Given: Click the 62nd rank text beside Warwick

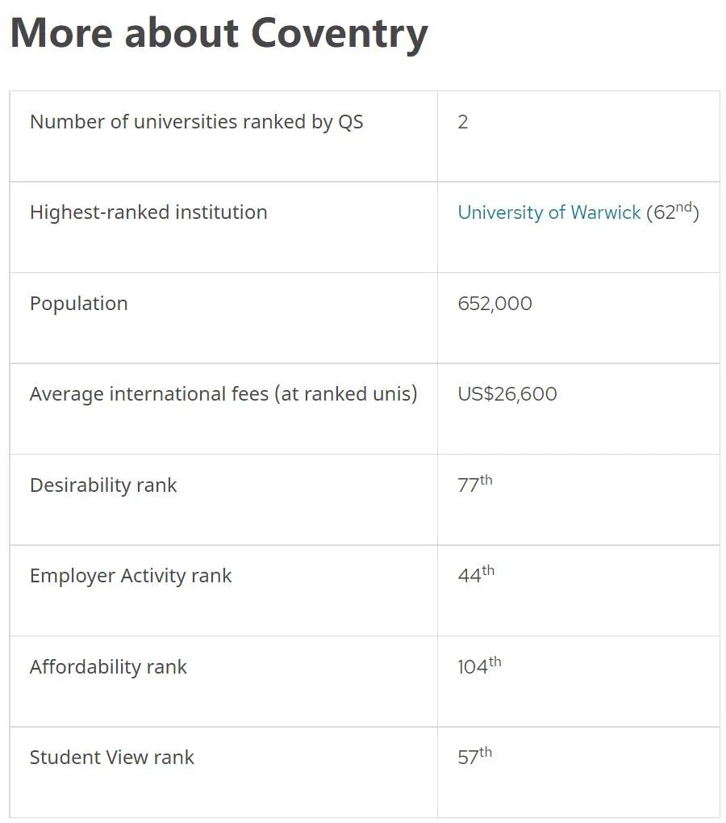Looking at the screenshot, I should 673,212.
